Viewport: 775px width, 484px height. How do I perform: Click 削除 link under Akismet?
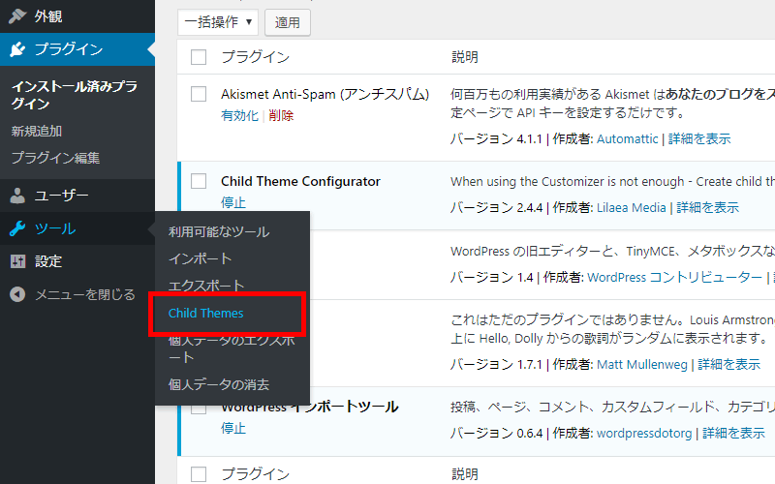coord(281,115)
